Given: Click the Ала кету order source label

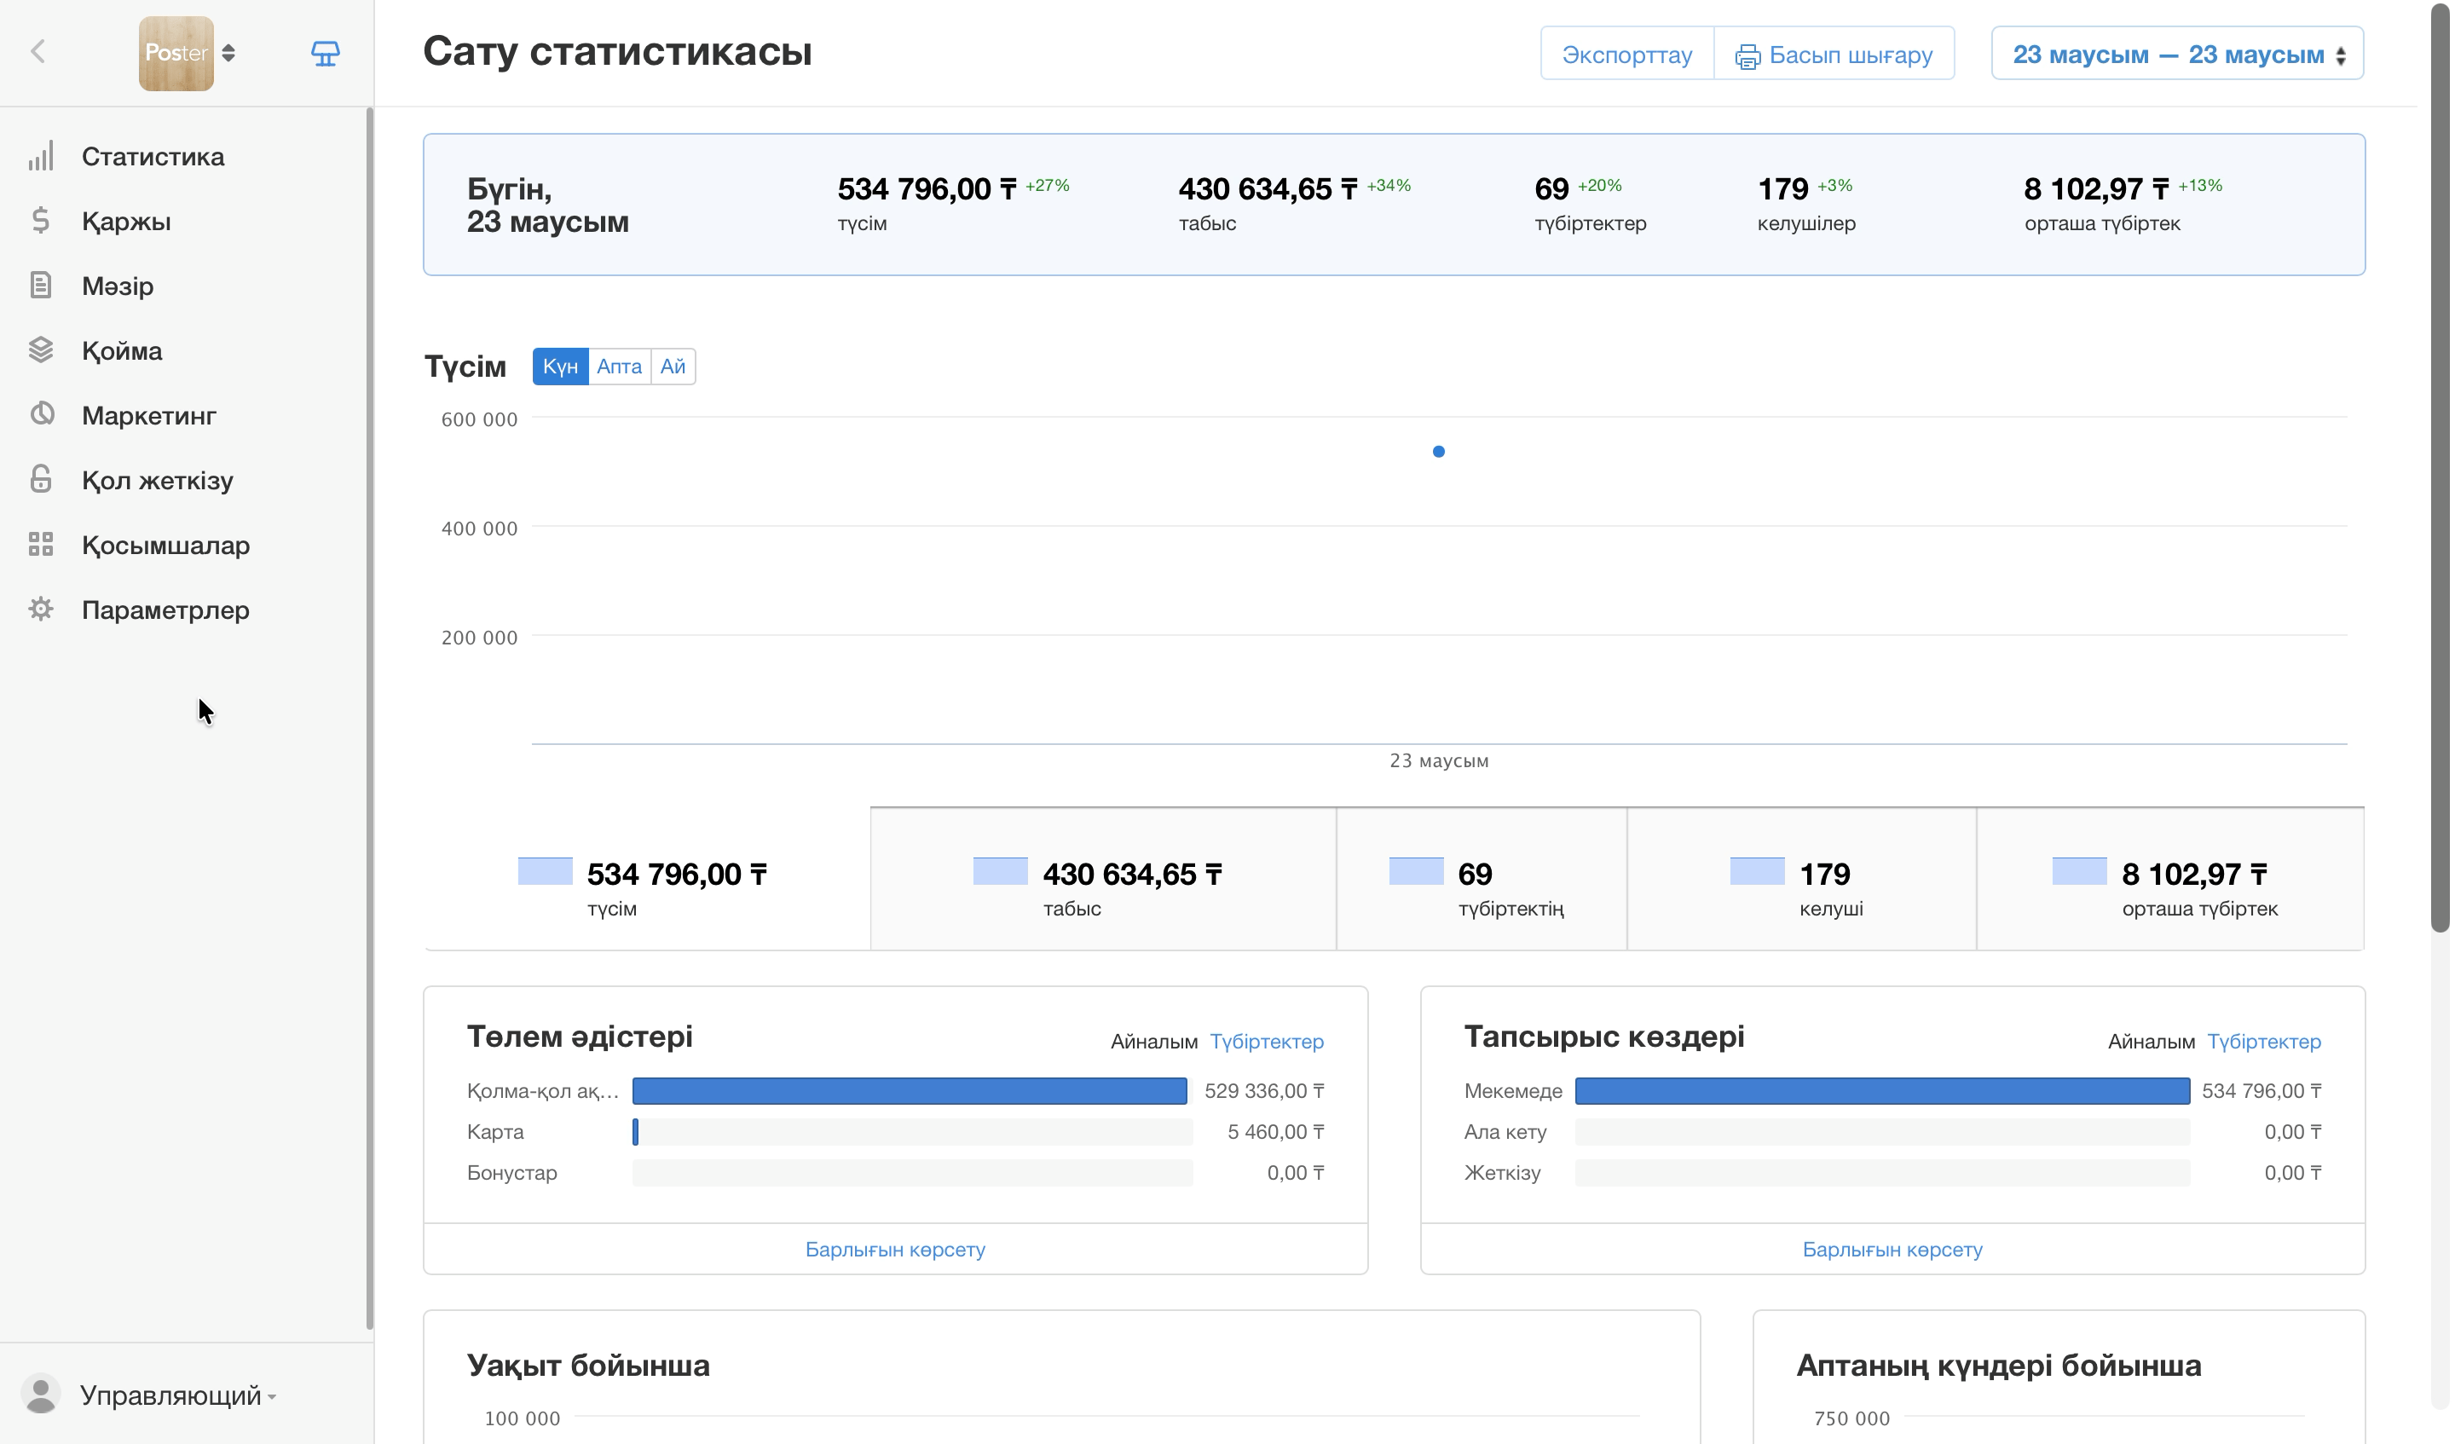Looking at the screenshot, I should point(1507,1132).
